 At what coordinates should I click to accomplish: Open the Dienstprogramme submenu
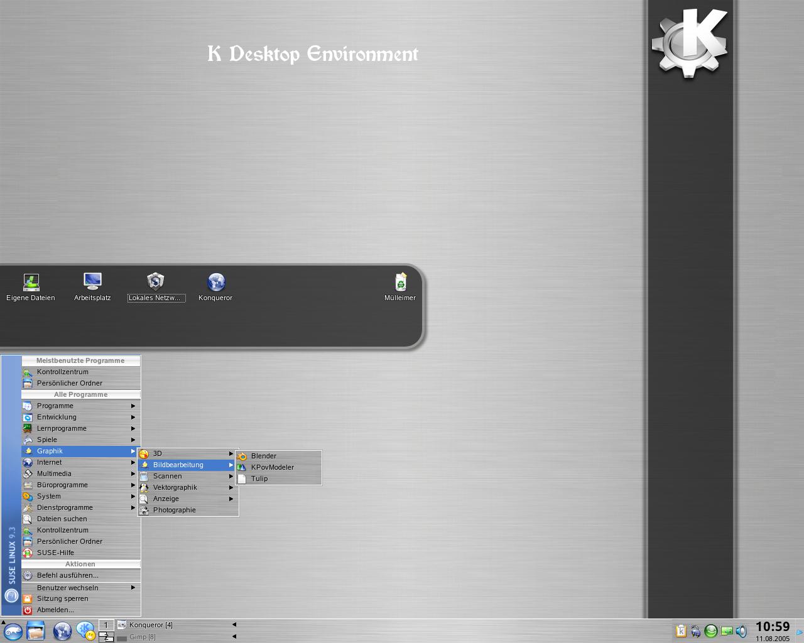80,507
